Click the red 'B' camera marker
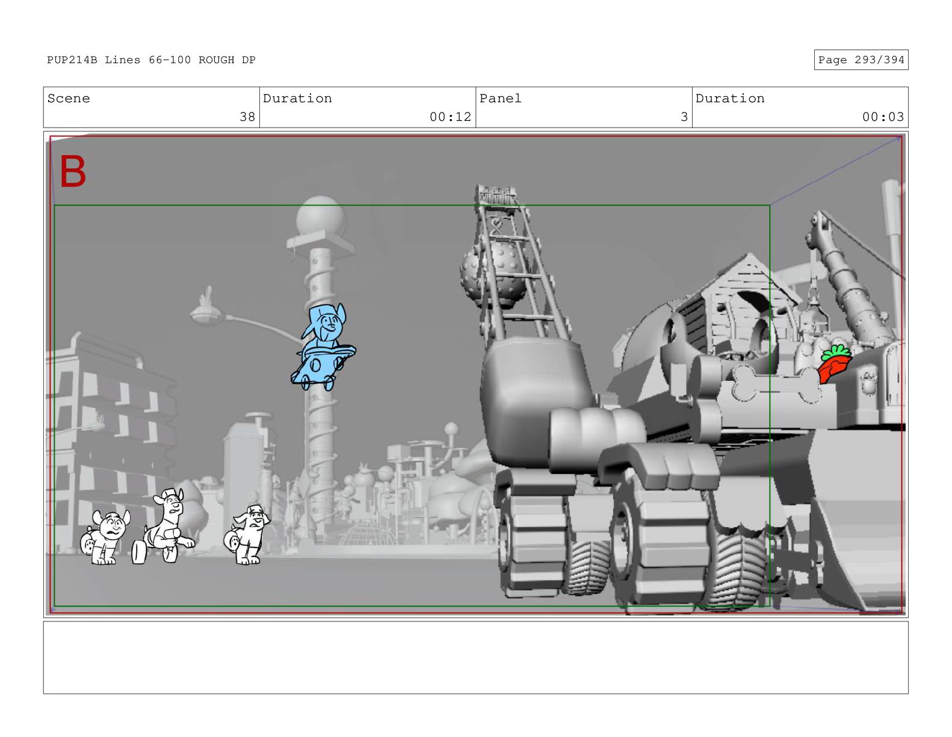Image resolution: width=952 pixels, height=737 pixels. 73,172
